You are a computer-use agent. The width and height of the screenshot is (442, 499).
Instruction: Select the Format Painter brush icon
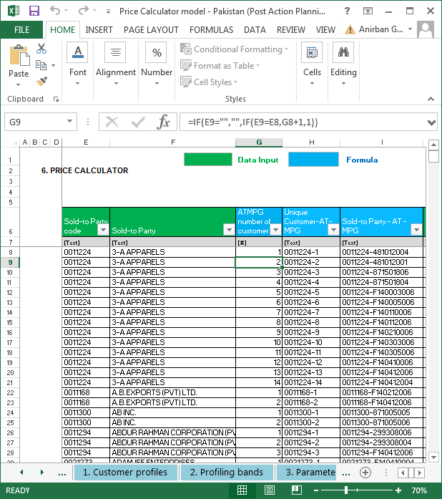pyautogui.click(x=41, y=81)
